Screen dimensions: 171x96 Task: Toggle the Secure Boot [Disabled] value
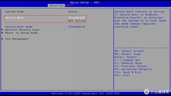click(77, 18)
